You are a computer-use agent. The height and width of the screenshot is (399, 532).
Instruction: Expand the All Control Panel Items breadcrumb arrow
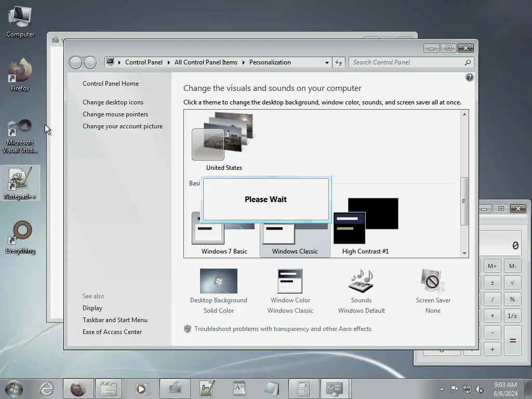pos(243,62)
